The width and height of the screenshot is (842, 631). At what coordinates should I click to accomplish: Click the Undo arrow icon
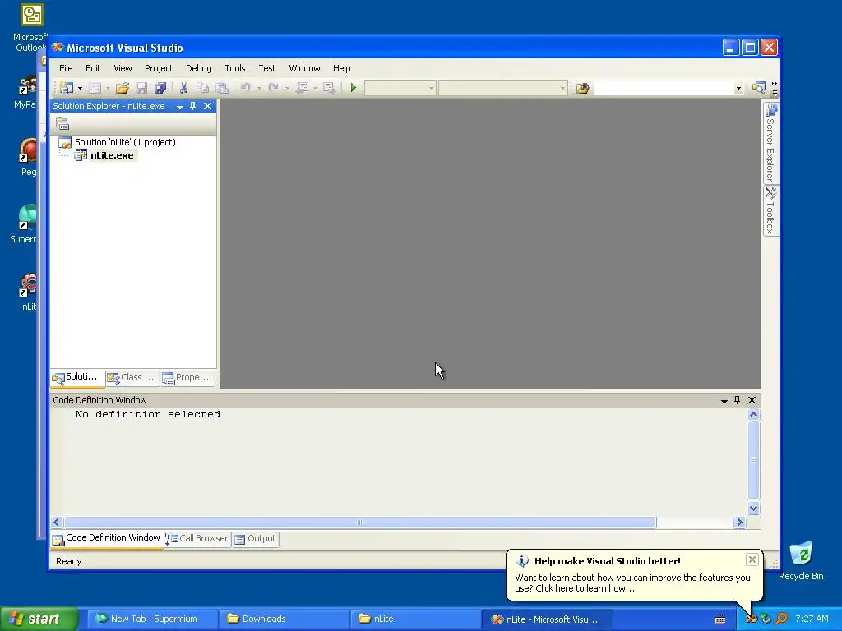pos(245,87)
